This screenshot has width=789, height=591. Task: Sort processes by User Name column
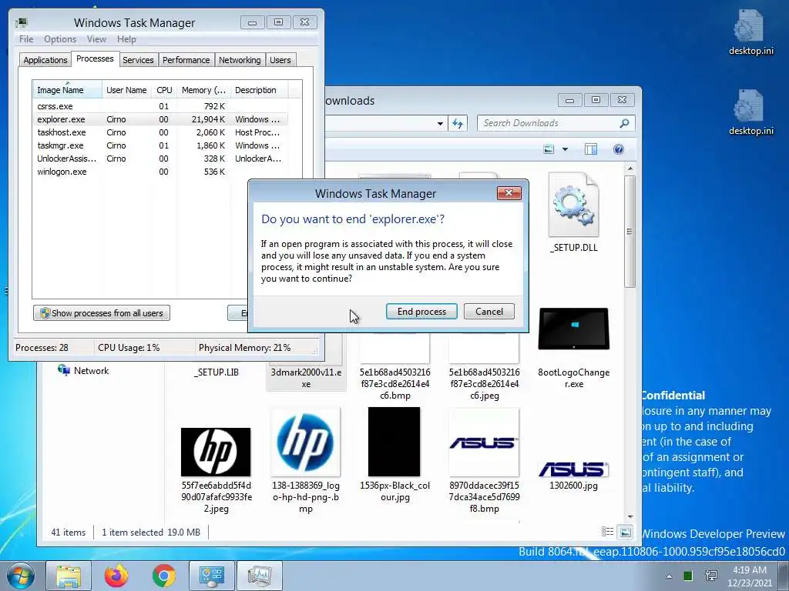[126, 90]
